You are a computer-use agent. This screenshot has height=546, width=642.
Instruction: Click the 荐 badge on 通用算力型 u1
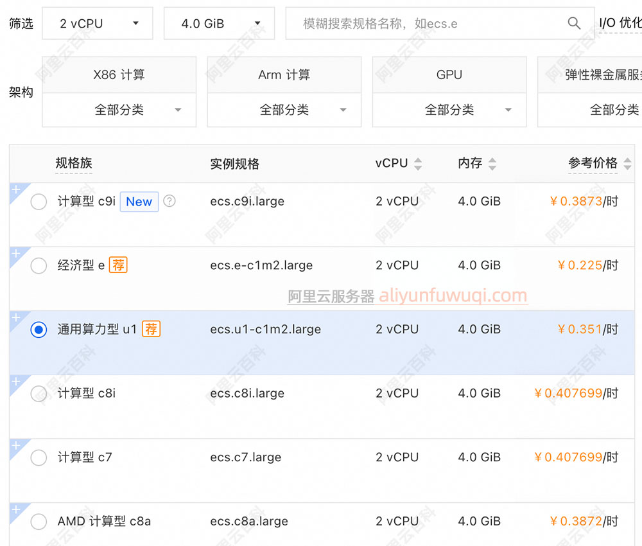point(151,329)
